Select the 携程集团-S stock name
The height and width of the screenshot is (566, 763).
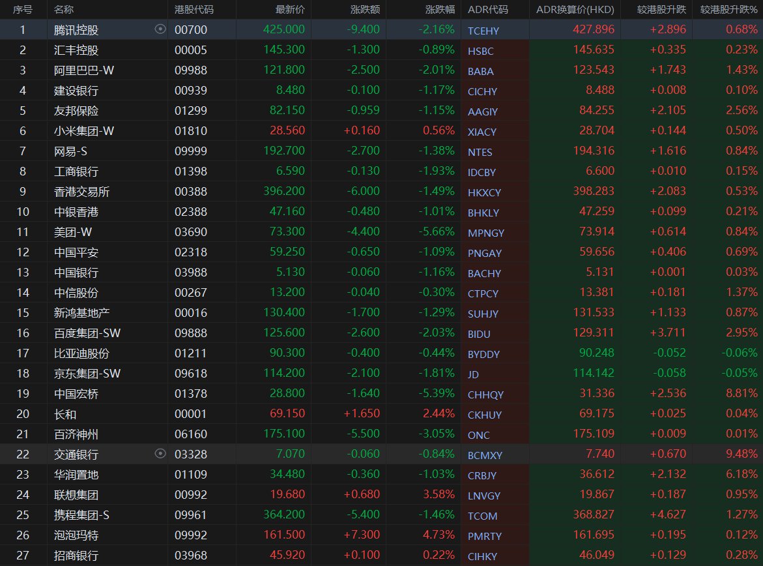click(x=81, y=515)
